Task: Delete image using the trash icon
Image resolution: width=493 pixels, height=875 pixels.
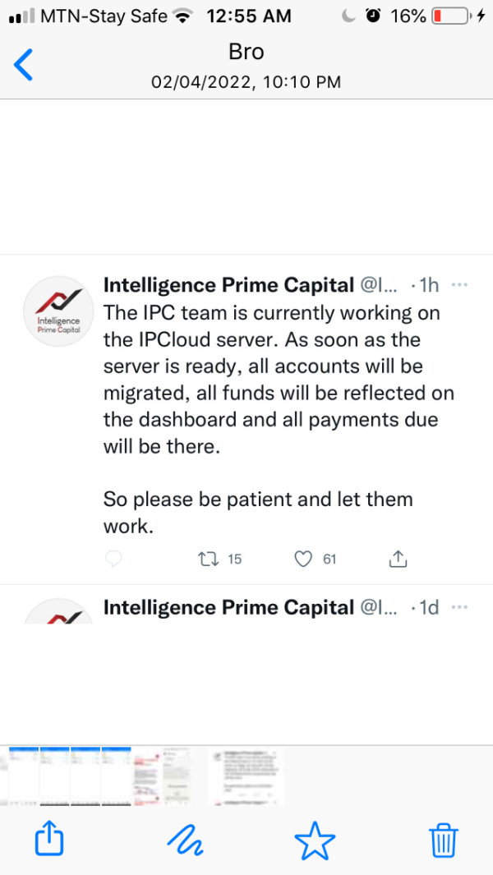Action: 444,840
